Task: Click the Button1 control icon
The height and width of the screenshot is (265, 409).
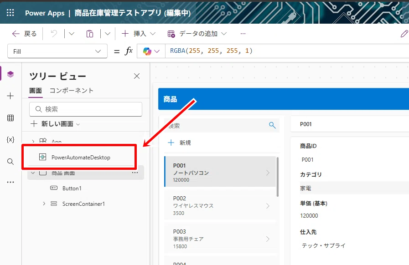Action: 54,188
